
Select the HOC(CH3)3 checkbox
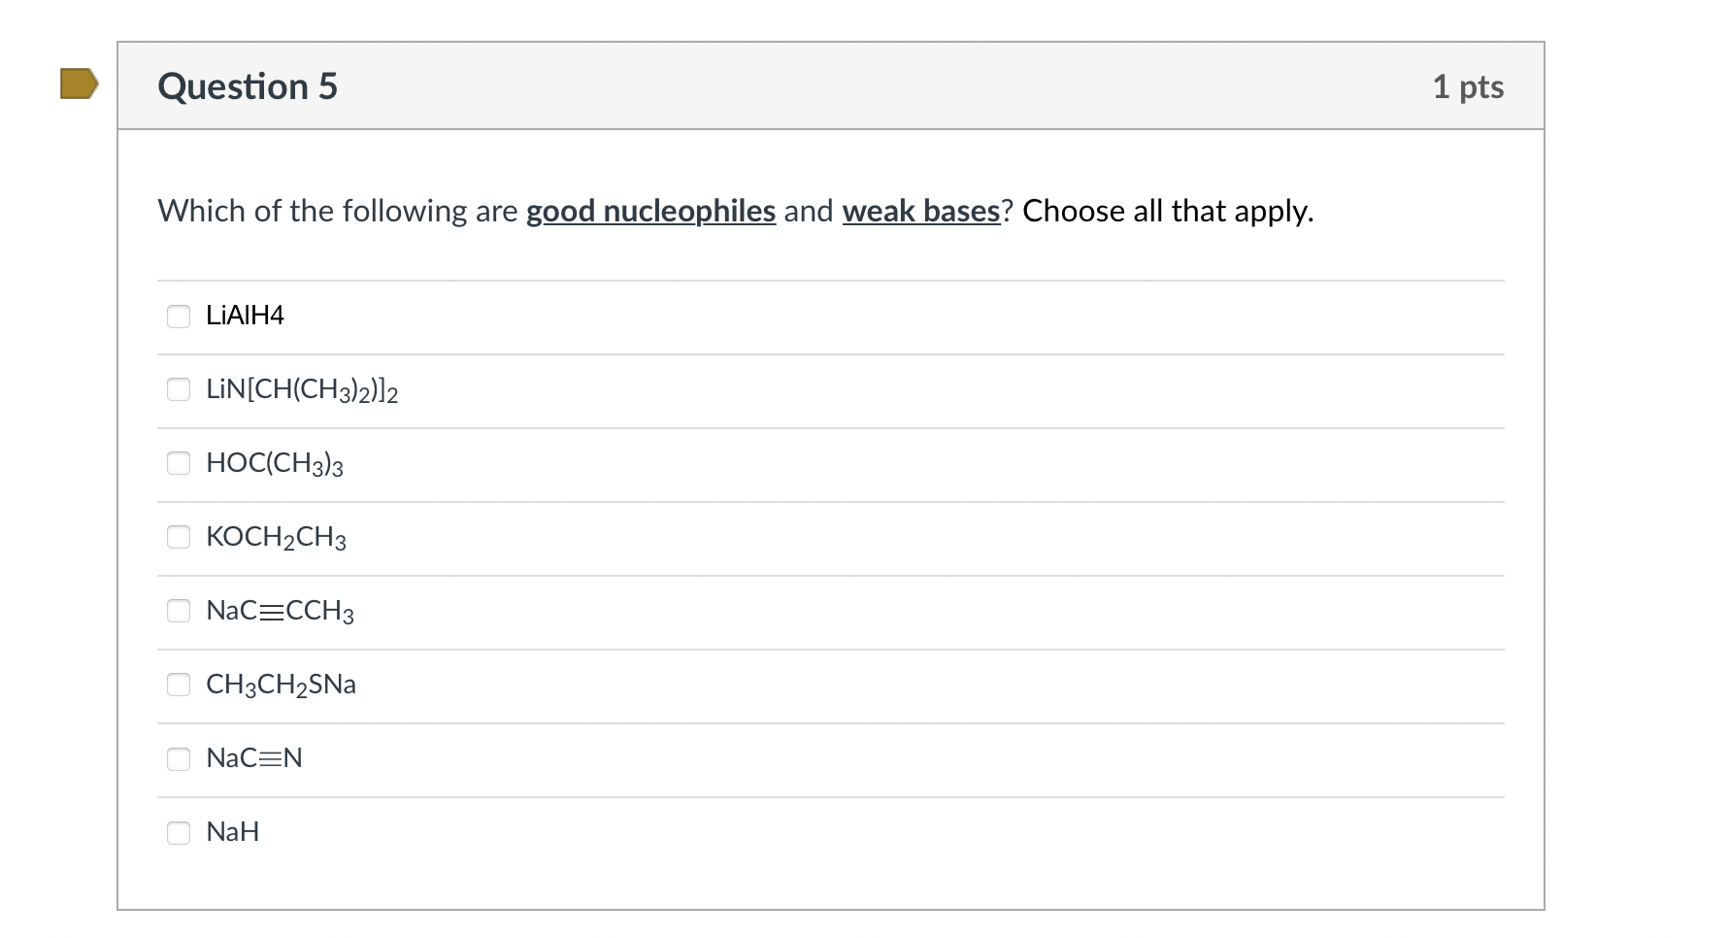[x=179, y=464]
